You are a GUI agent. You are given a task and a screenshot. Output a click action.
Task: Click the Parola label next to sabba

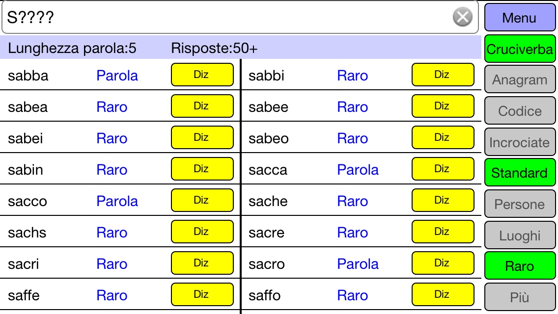pos(117,76)
